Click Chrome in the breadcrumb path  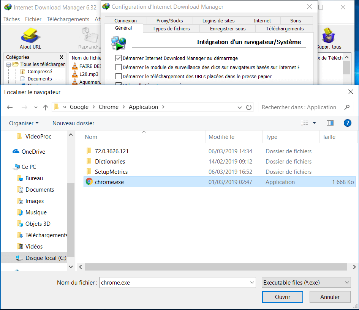pyautogui.click(x=109, y=107)
